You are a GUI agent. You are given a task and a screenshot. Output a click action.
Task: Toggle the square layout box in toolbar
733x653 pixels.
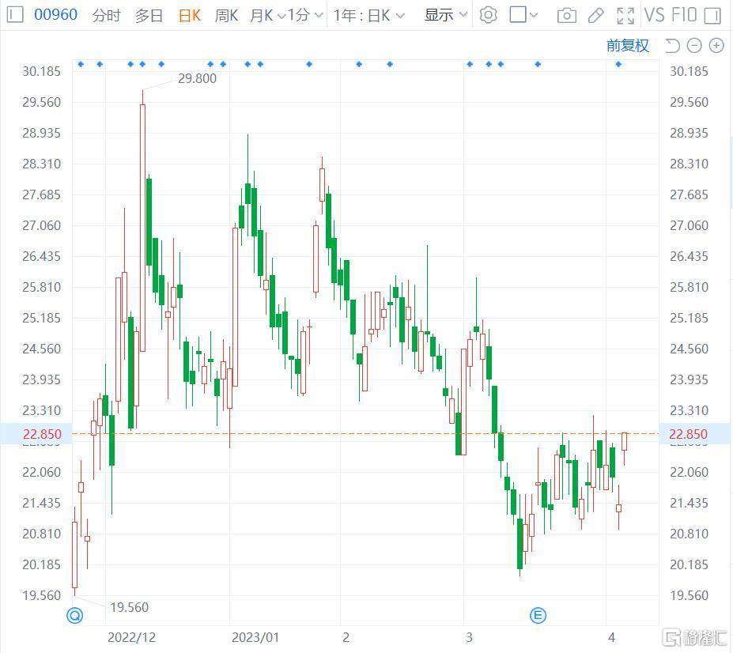pyautogui.click(x=518, y=15)
